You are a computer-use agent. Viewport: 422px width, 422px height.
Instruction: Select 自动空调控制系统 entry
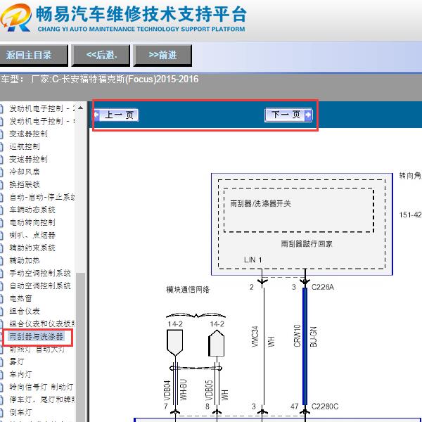coord(40,286)
